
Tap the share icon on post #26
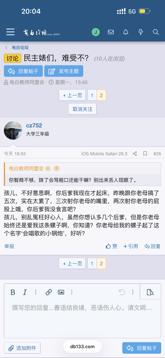135,154
